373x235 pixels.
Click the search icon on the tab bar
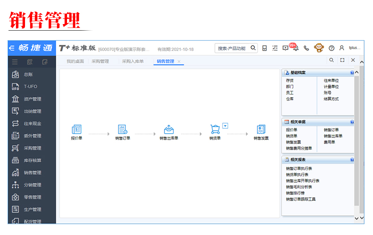pos(331,60)
